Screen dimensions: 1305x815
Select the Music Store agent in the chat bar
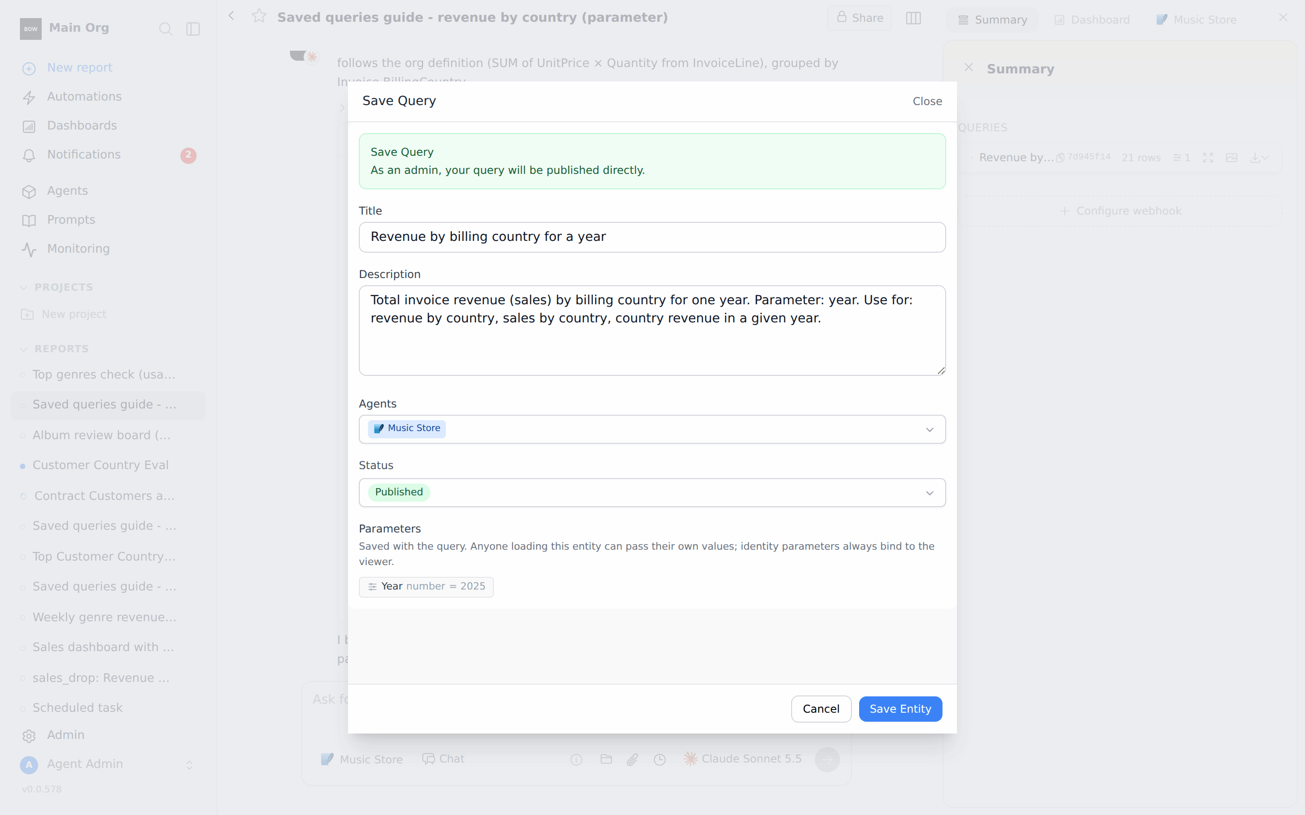pyautogui.click(x=362, y=759)
